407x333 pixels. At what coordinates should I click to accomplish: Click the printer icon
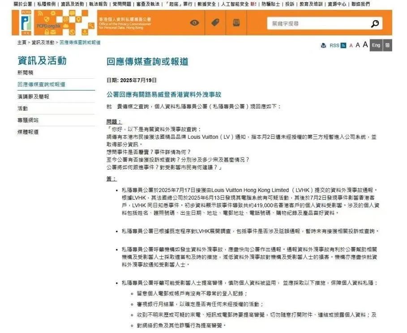(x=323, y=45)
